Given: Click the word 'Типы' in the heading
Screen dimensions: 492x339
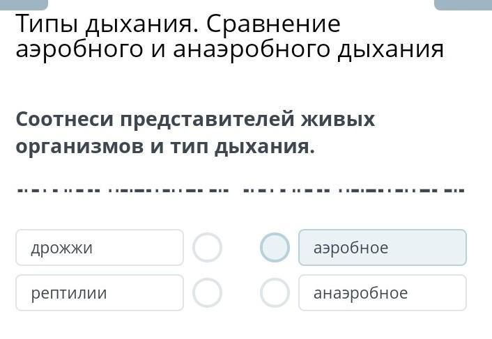Looking at the screenshot, I should point(47,24).
